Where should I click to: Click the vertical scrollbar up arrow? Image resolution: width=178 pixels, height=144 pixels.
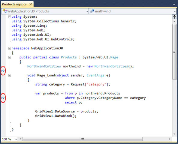[174, 21]
